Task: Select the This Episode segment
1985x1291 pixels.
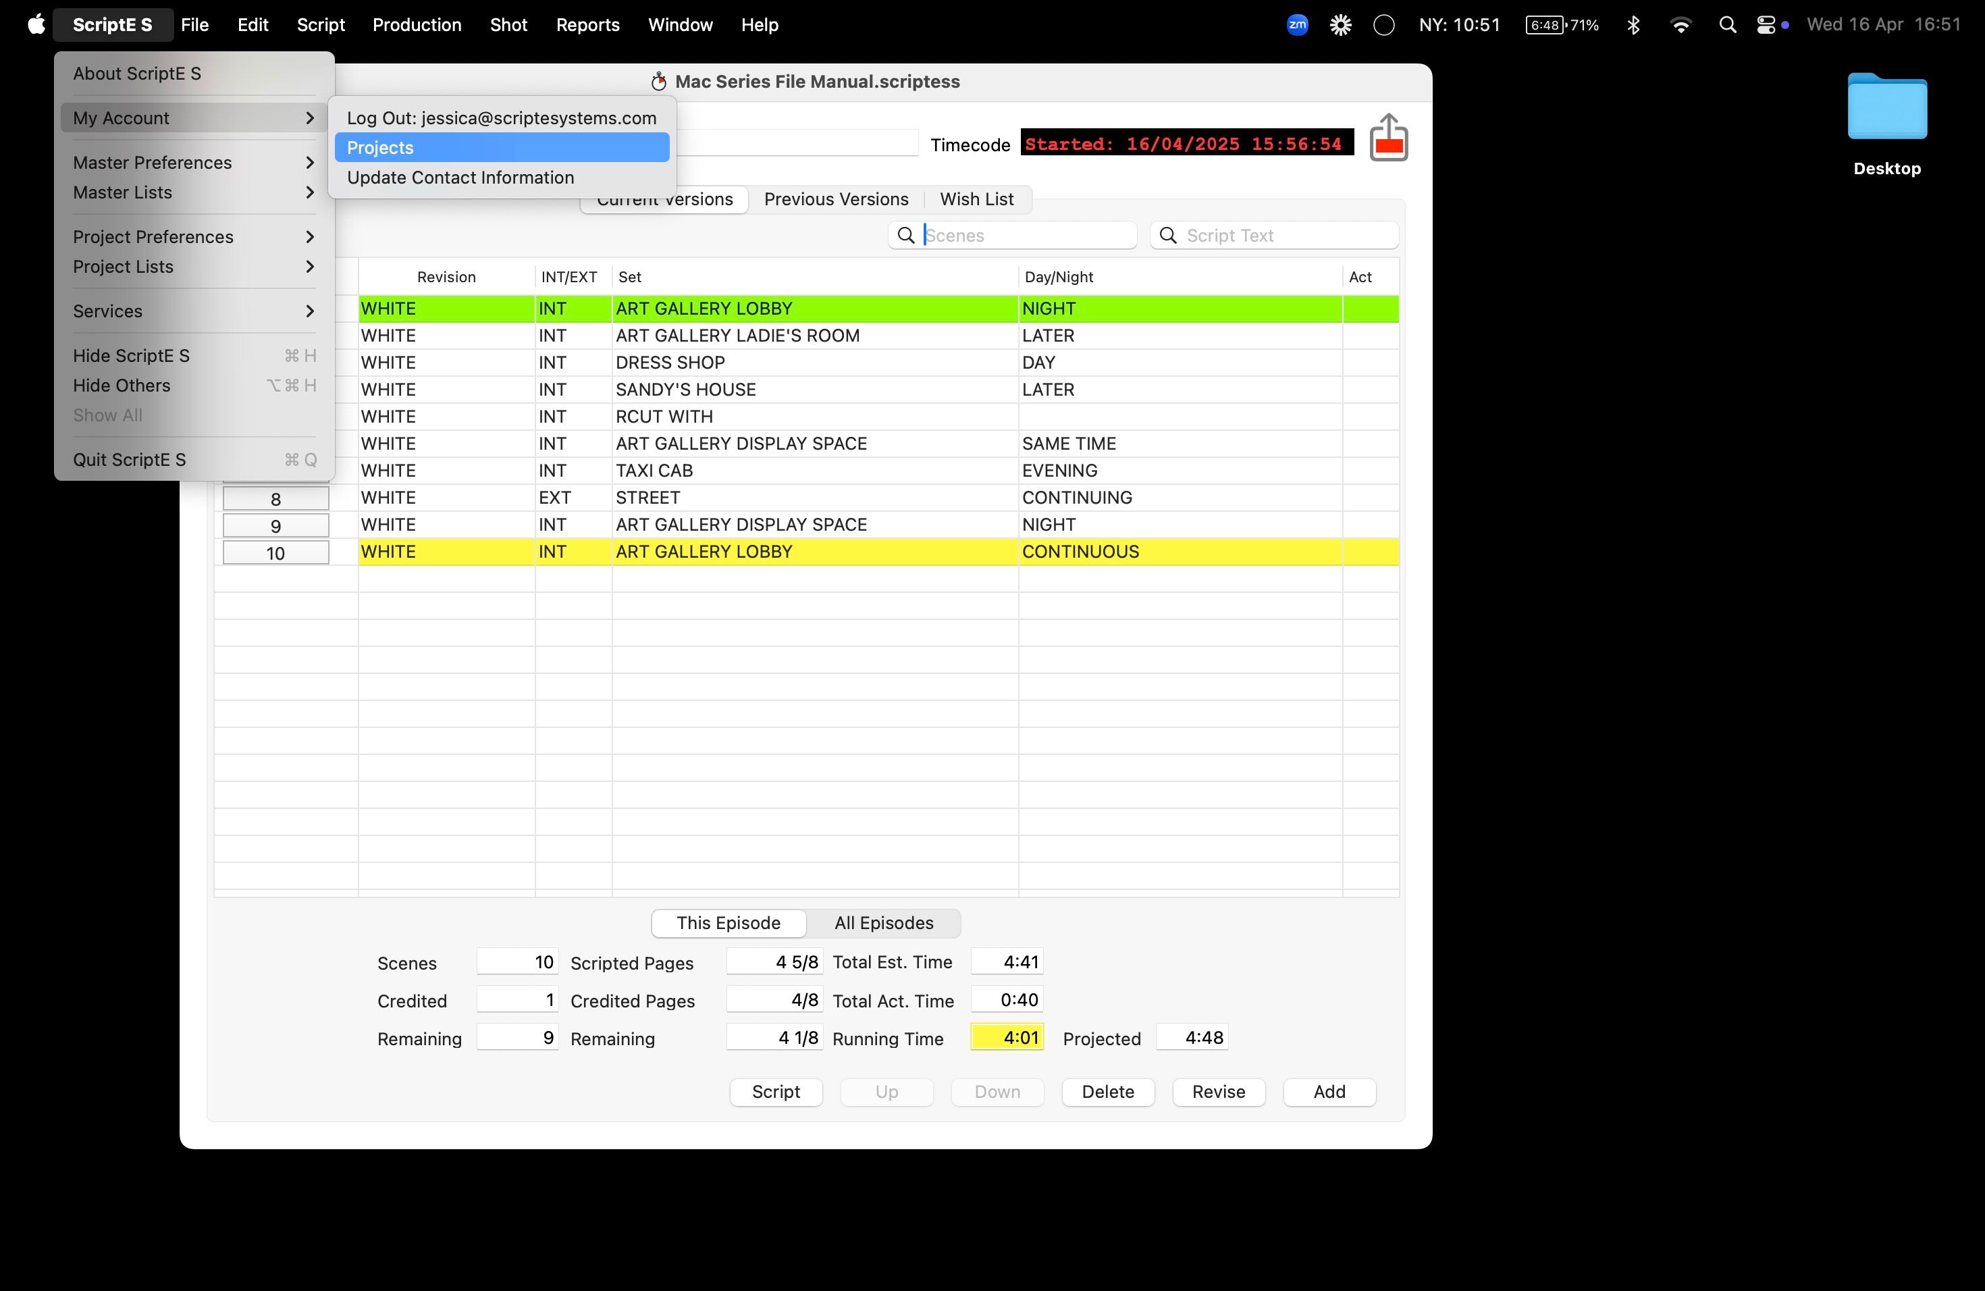Action: coord(728,922)
